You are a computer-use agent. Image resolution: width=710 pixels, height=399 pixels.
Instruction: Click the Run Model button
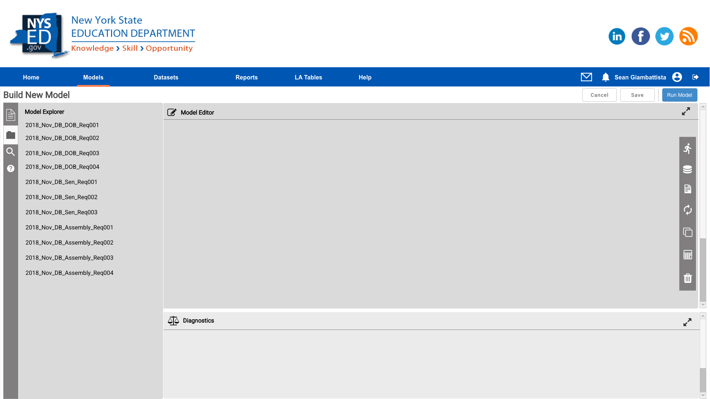[x=679, y=95]
